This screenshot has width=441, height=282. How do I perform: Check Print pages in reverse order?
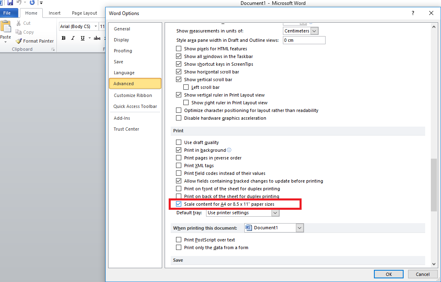coord(178,158)
